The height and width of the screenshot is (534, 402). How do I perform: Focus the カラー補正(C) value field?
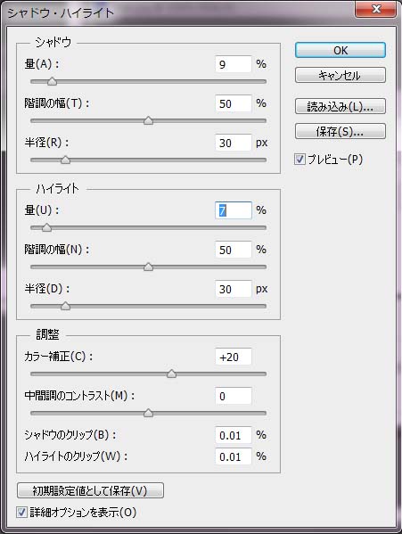(234, 357)
